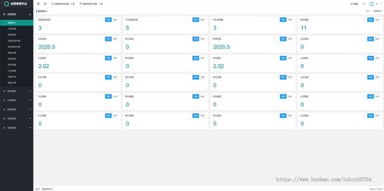Image resolution: width=384 pixels, height=191 pixels.
Task: Open details for the 总注册量 card
Action: pos(378,20)
